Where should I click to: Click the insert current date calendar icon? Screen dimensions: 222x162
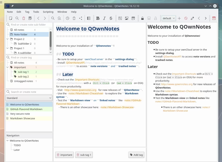[x=133, y=18]
